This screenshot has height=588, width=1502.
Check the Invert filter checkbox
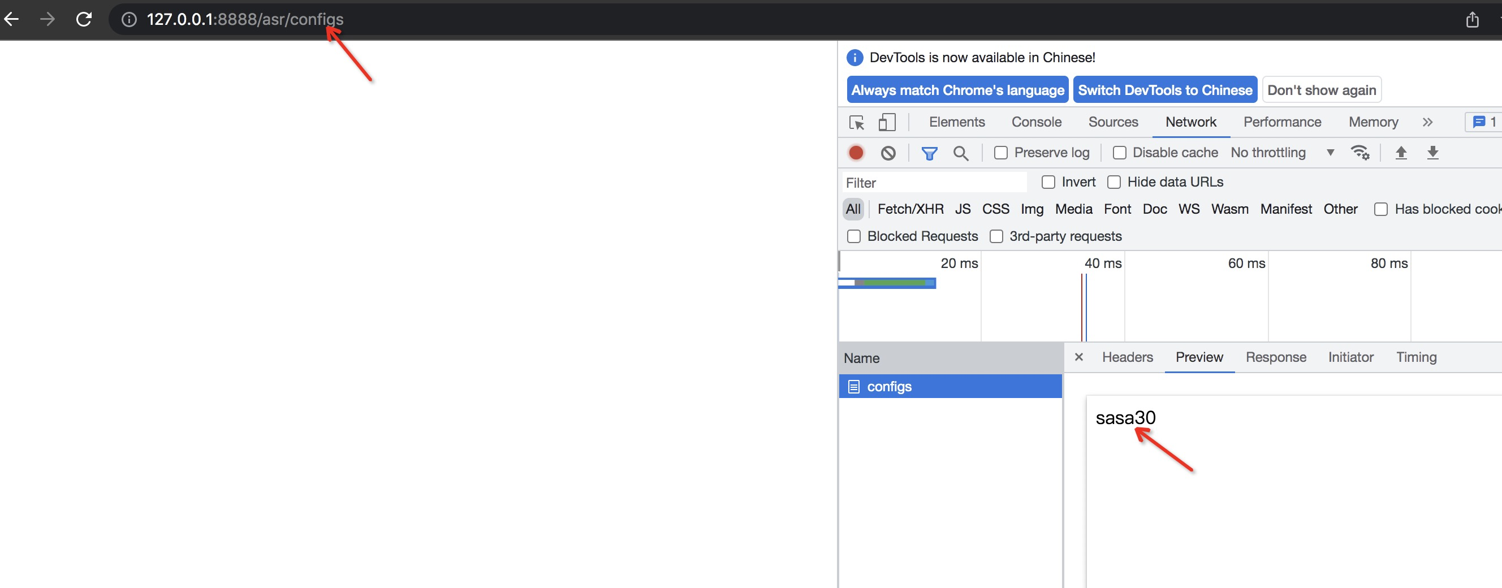pyautogui.click(x=1048, y=183)
